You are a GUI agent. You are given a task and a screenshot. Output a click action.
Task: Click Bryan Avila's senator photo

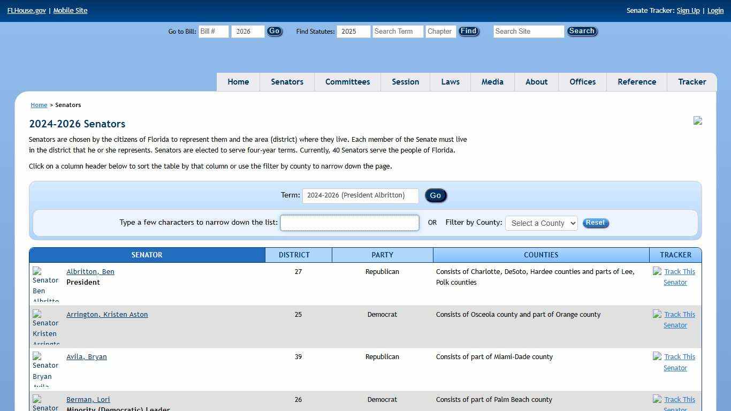(45, 369)
